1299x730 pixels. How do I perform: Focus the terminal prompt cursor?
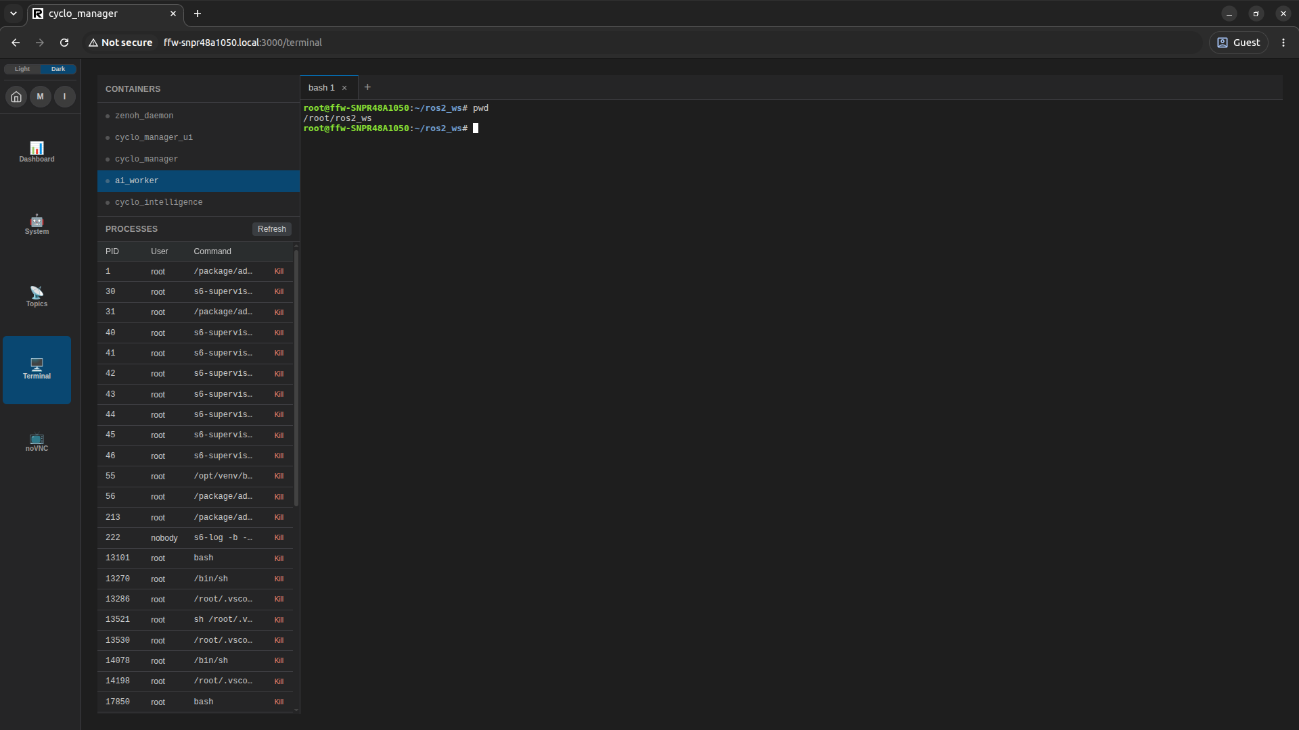tap(476, 128)
